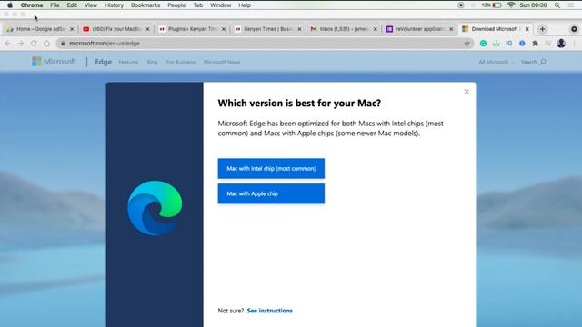This screenshot has width=582, height=327.
Task: Open the Bookmarks menu
Action: click(x=145, y=5)
